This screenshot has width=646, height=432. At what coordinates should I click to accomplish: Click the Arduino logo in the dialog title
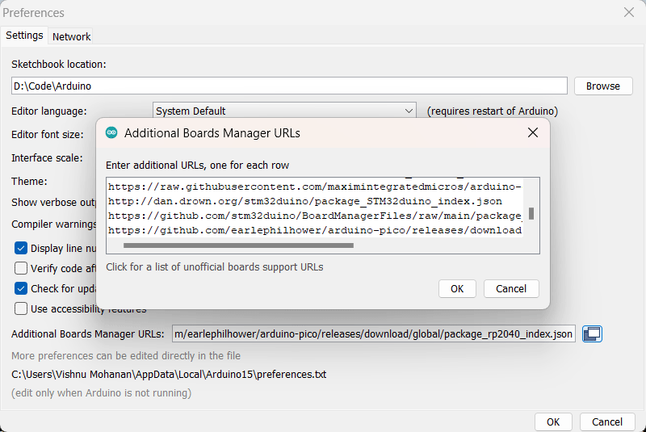click(x=111, y=132)
